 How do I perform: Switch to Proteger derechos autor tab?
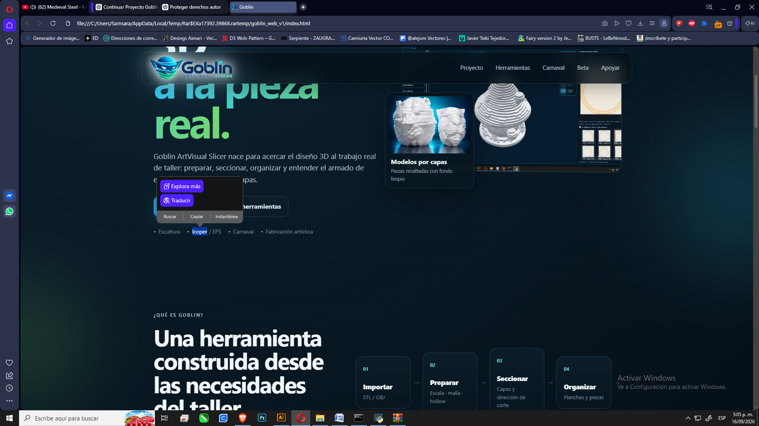[x=194, y=7]
